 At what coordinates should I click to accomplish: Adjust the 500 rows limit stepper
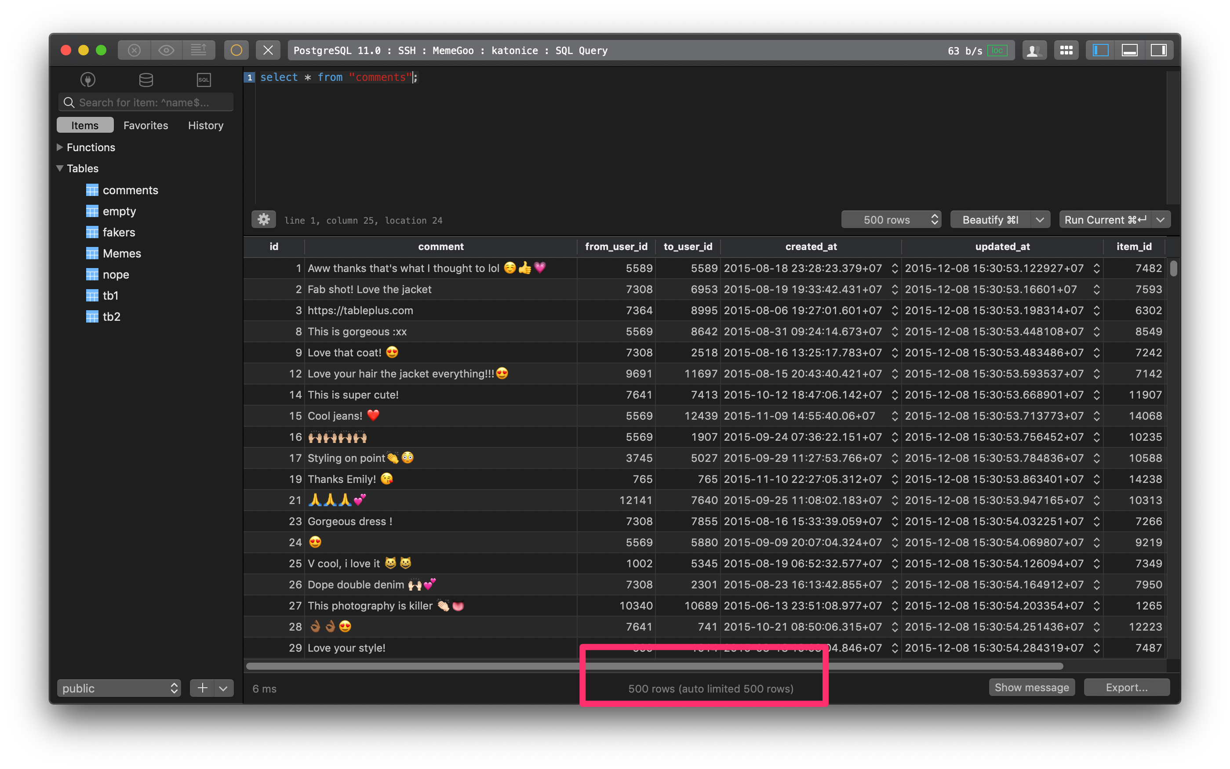[935, 219]
